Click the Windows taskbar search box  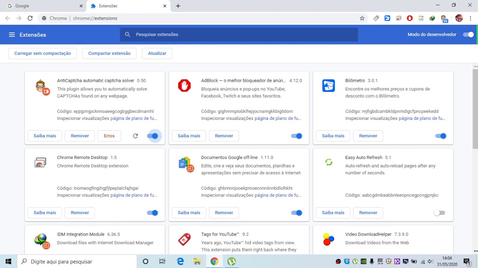[x=77, y=262]
